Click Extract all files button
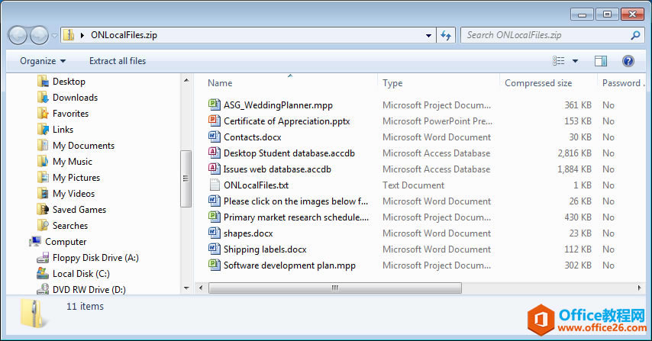 tap(118, 61)
